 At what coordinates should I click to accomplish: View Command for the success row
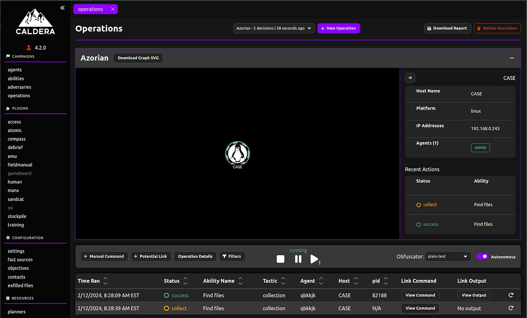point(420,295)
